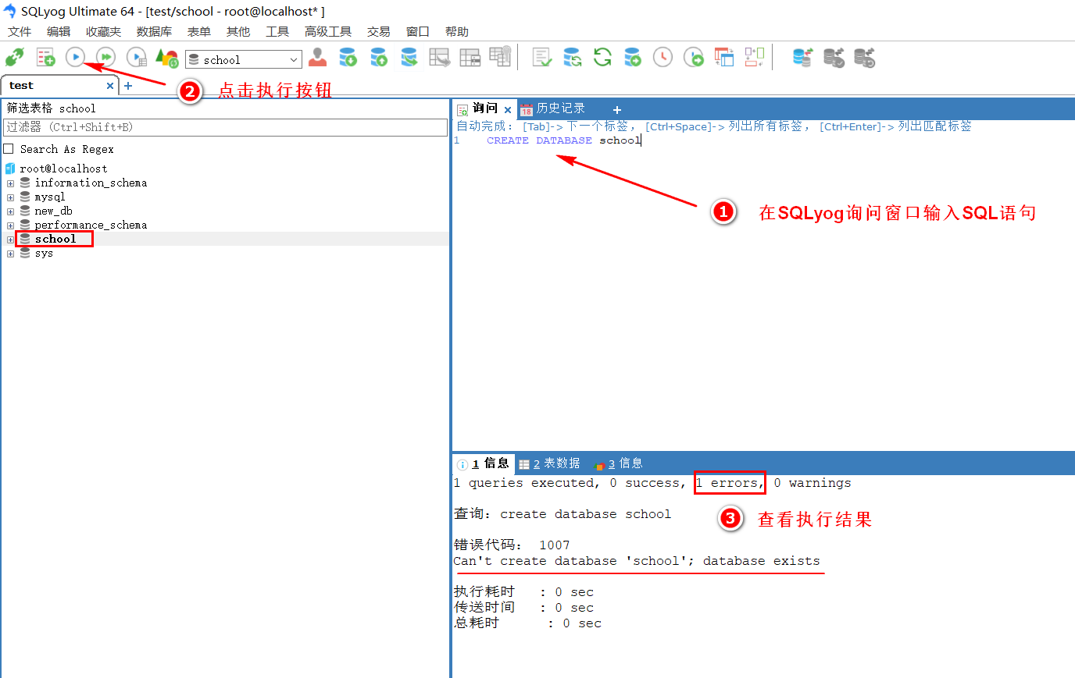Click the grey database with restore arrow icon
The image size is (1075, 678).
coord(865,58)
